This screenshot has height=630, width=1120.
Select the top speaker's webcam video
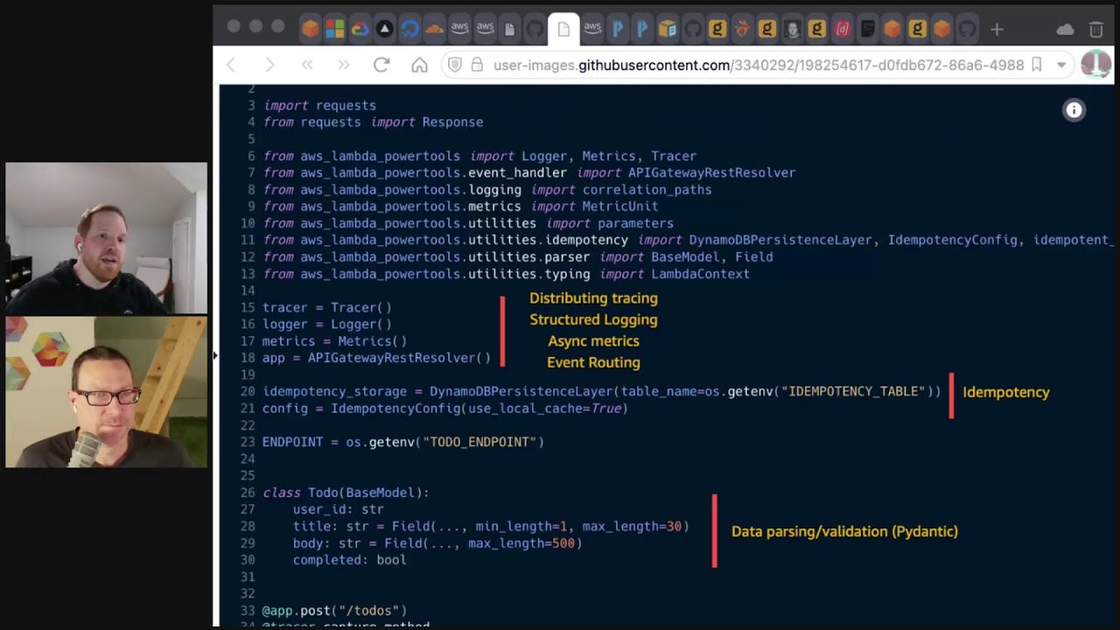point(106,238)
